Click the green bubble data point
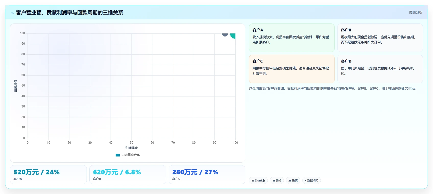 click(x=233, y=36)
